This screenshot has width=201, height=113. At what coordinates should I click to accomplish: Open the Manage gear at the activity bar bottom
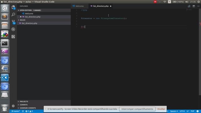(x=13, y=106)
